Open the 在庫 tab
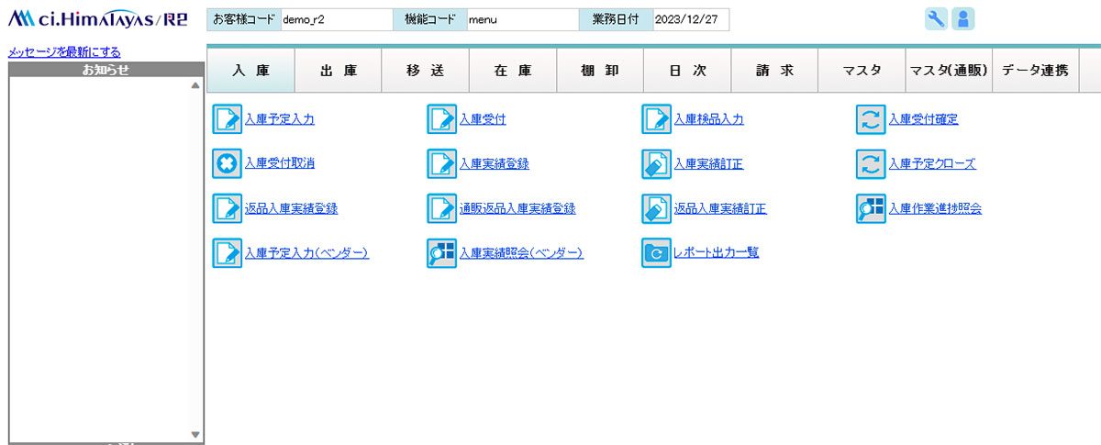Viewport: 1101px width, 445px height. pyautogui.click(x=513, y=71)
